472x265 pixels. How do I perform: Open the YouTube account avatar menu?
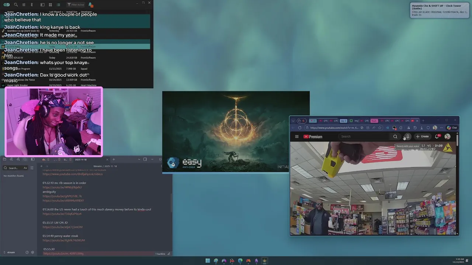pyautogui.click(x=447, y=137)
